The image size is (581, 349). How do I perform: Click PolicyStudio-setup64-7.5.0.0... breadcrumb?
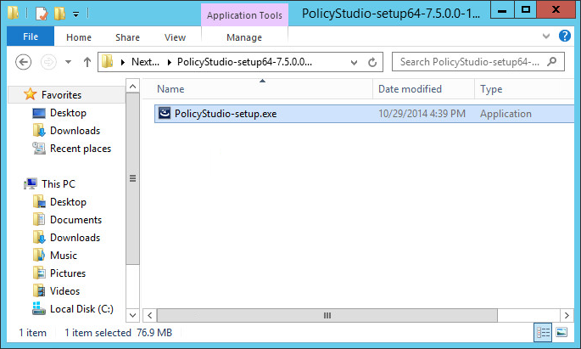click(x=244, y=62)
